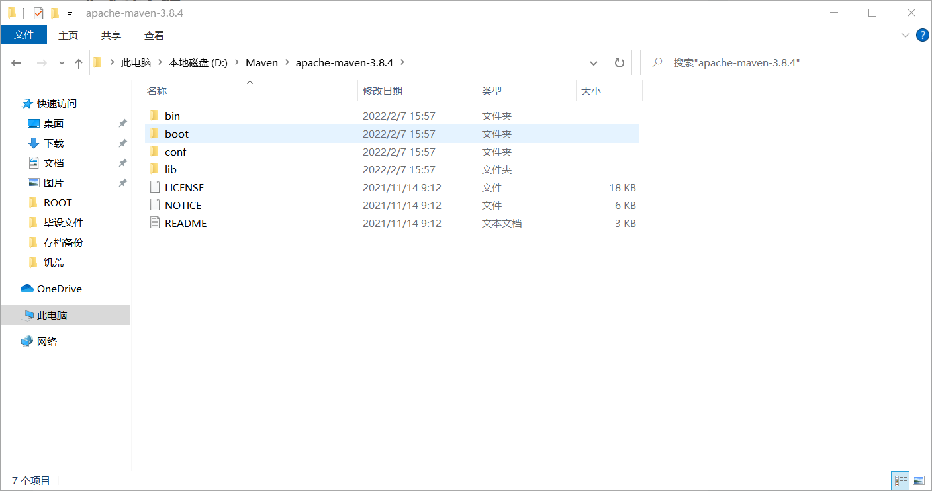Go up one folder level arrow
The height and width of the screenshot is (491, 932).
click(79, 63)
